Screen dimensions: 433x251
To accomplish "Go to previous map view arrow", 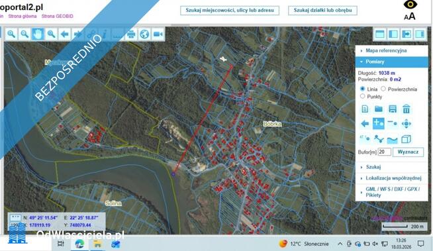I will [65, 34].
